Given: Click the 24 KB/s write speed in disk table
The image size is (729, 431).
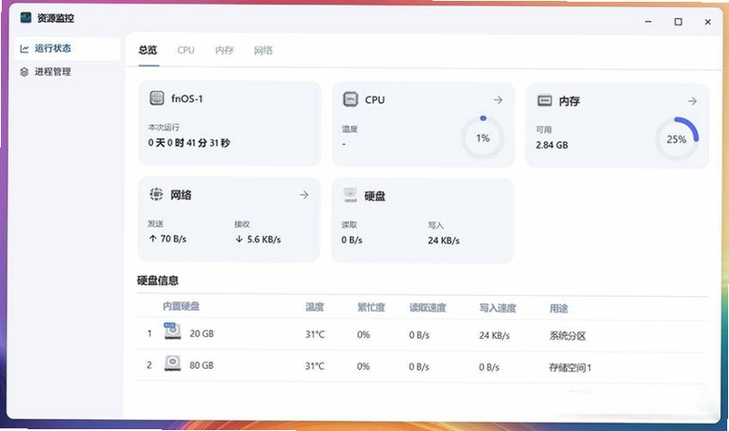Looking at the screenshot, I should point(494,335).
